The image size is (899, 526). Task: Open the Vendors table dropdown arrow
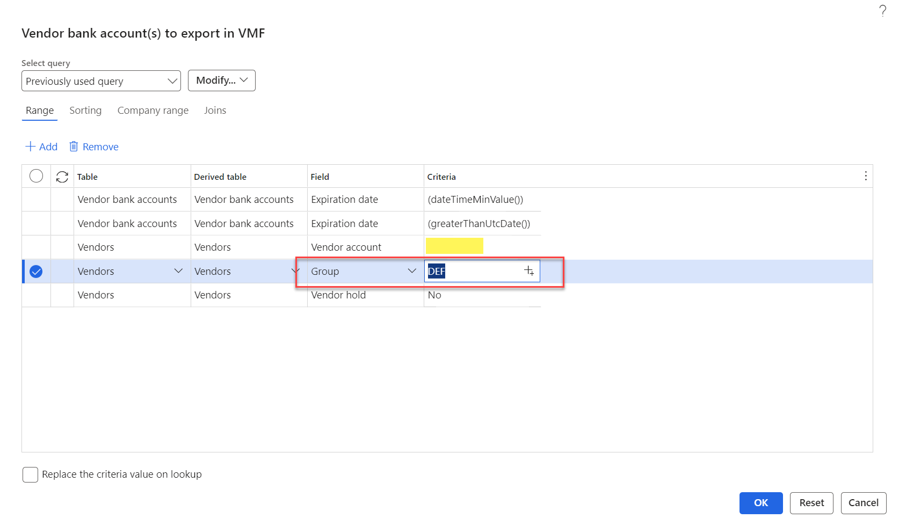coord(178,271)
